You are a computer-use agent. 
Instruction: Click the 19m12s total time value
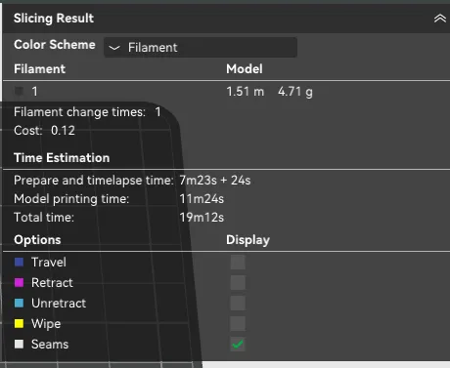202,218
